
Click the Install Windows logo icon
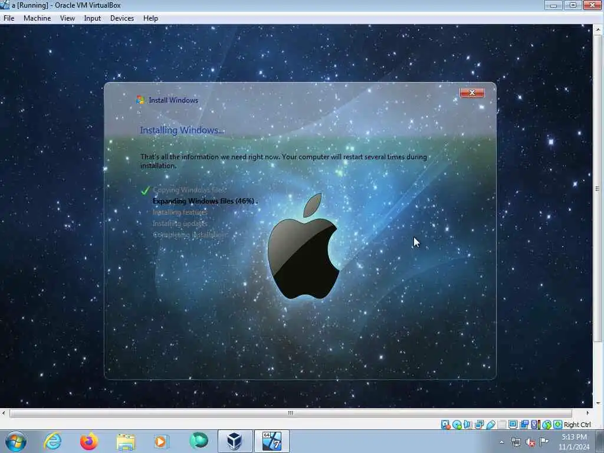point(140,100)
